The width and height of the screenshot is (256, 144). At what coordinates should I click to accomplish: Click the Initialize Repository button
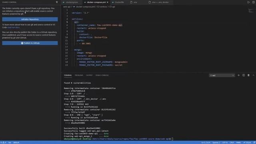point(30,19)
